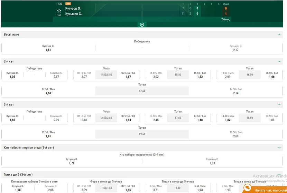Bet Кутузов О. first to 5 points 1,68
Screen dimensions: 287x193
point(18,188)
